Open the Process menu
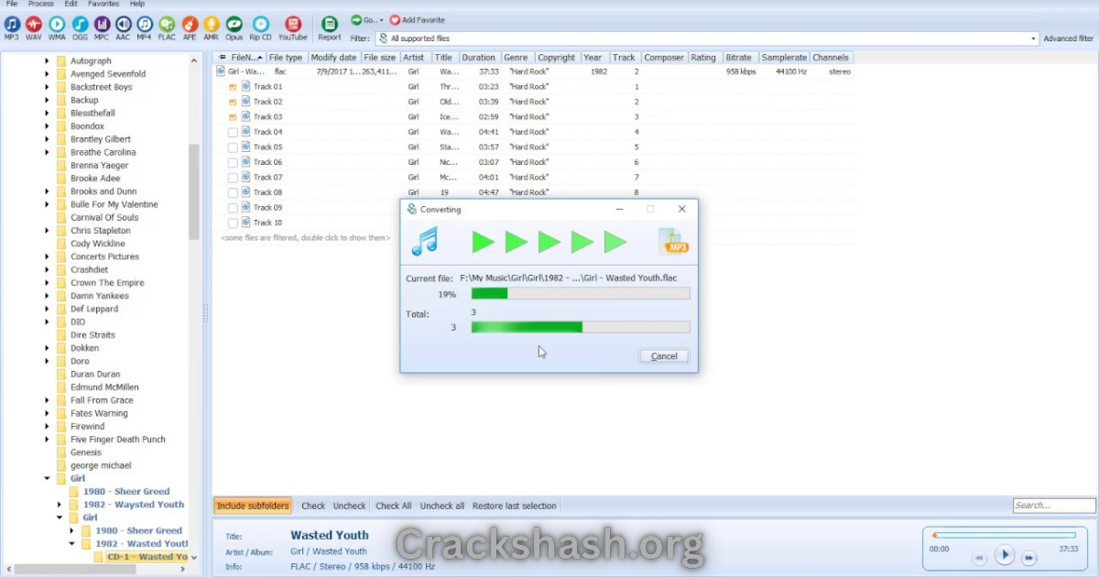The width and height of the screenshot is (1099, 577). point(41,4)
